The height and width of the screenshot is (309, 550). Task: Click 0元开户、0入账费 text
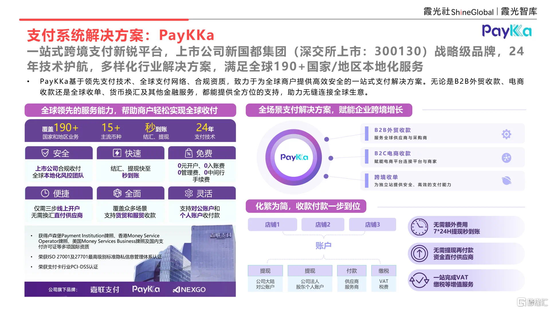[x=201, y=166]
